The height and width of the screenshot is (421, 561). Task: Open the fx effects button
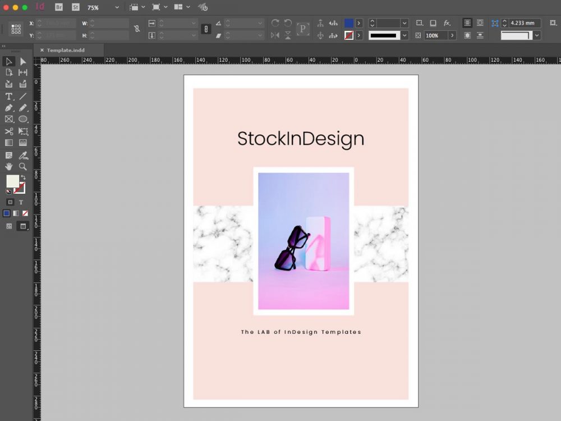[447, 23]
